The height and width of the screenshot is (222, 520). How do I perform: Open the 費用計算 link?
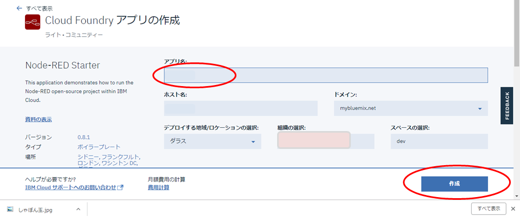tap(158, 187)
